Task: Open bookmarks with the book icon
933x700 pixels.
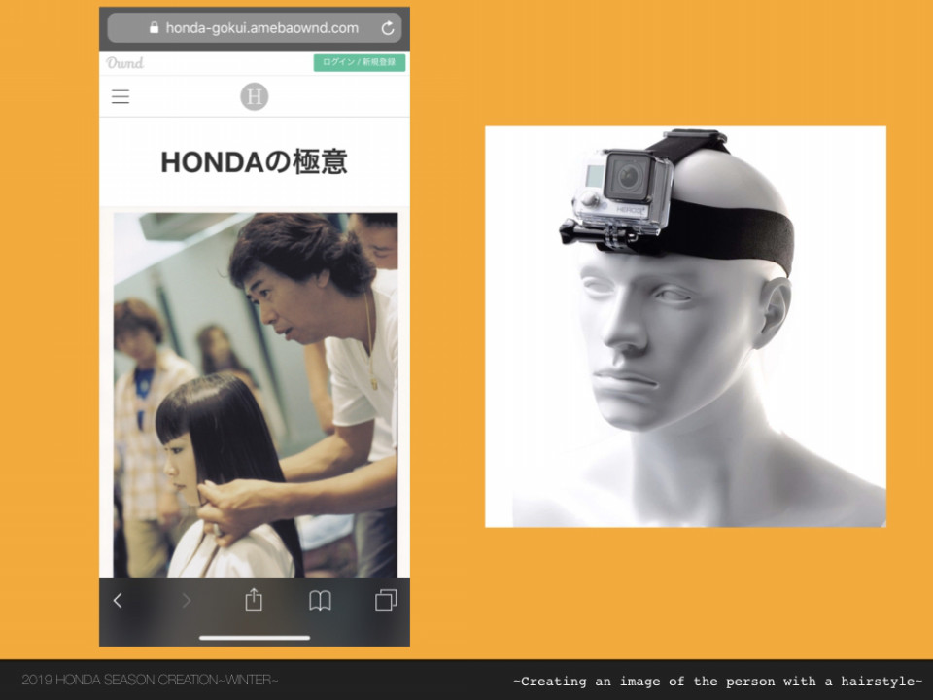Action: (x=320, y=601)
